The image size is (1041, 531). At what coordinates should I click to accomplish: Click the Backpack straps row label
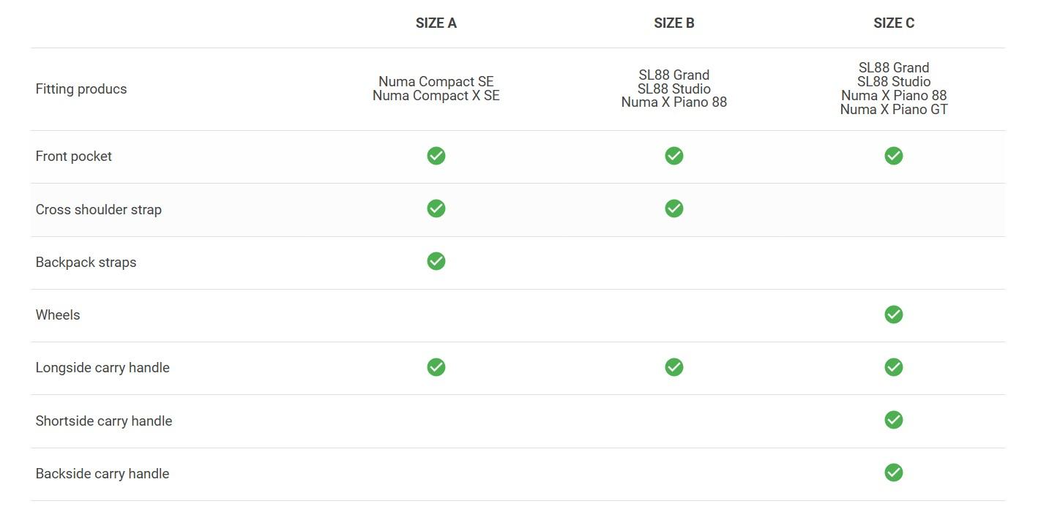tap(86, 263)
